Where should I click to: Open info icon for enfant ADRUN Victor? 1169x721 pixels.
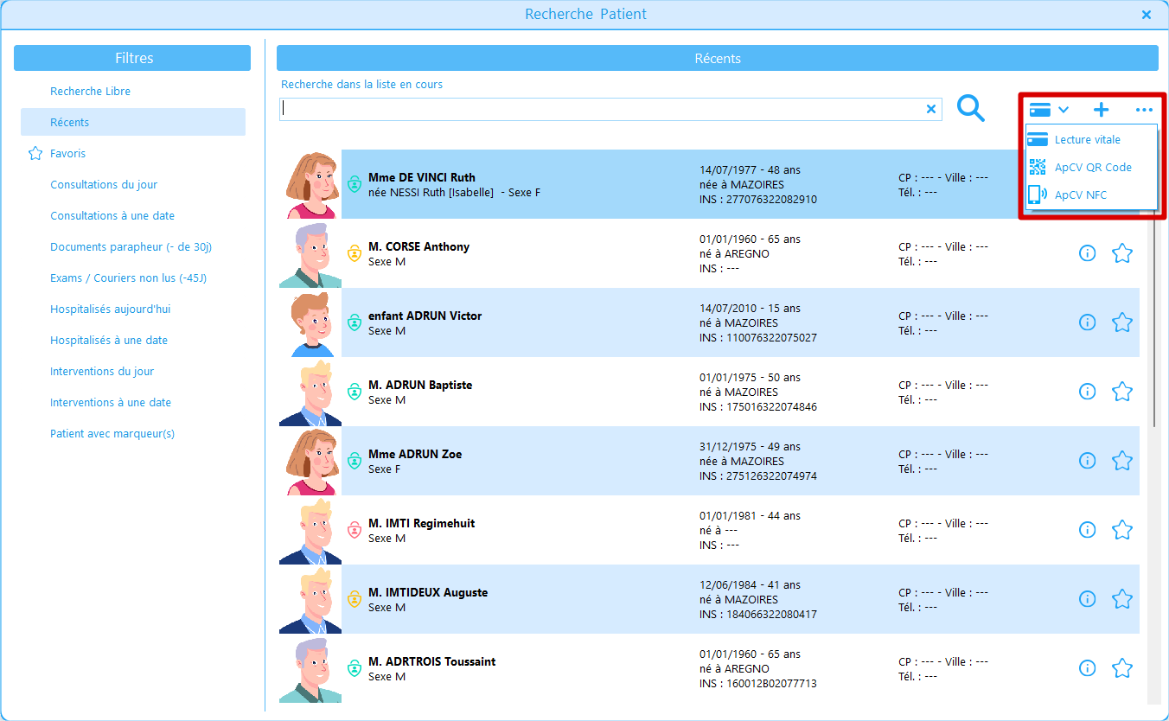pos(1088,322)
